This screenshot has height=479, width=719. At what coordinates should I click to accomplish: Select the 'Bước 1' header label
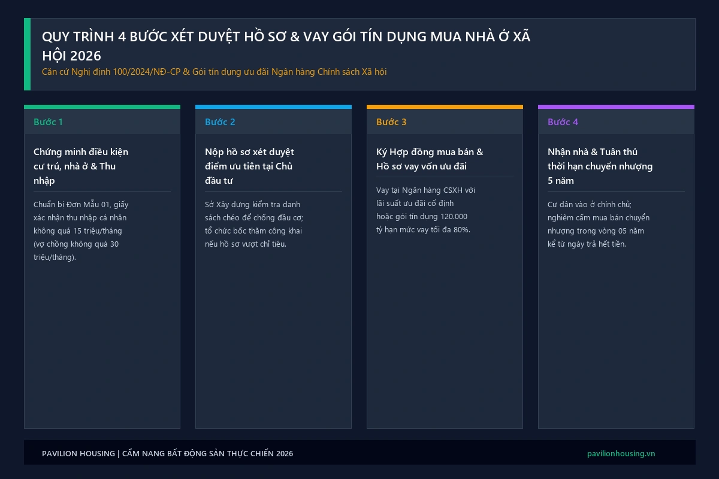(x=48, y=122)
